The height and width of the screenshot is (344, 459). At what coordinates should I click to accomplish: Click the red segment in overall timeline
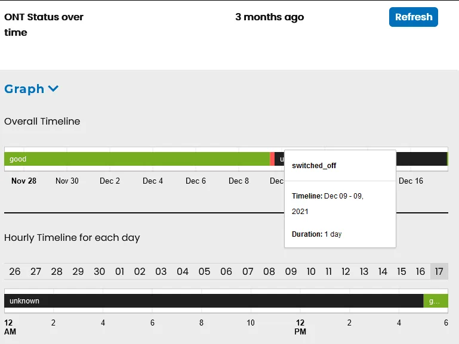pos(272,159)
